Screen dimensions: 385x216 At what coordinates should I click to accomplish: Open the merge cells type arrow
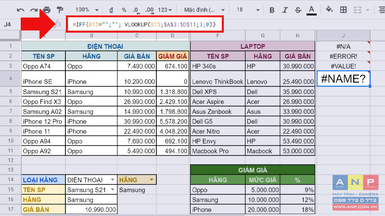coord(368,10)
